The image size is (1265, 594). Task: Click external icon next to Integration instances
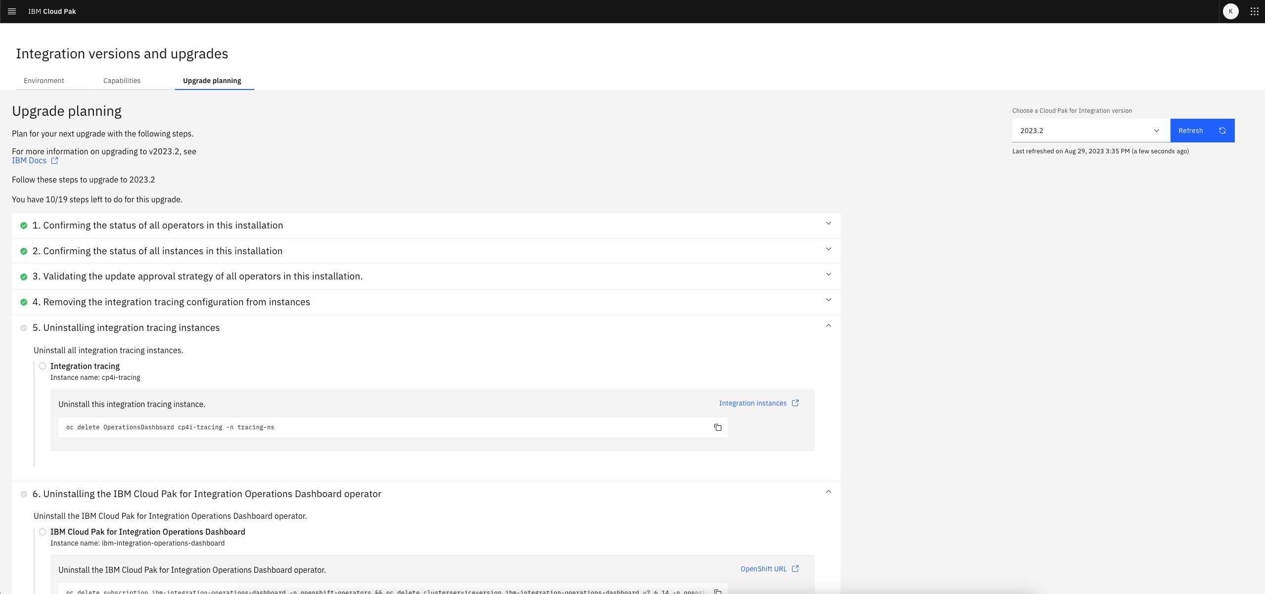pos(795,403)
